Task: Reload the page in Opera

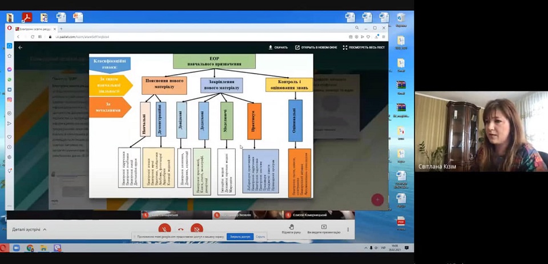Action: click(x=31, y=37)
